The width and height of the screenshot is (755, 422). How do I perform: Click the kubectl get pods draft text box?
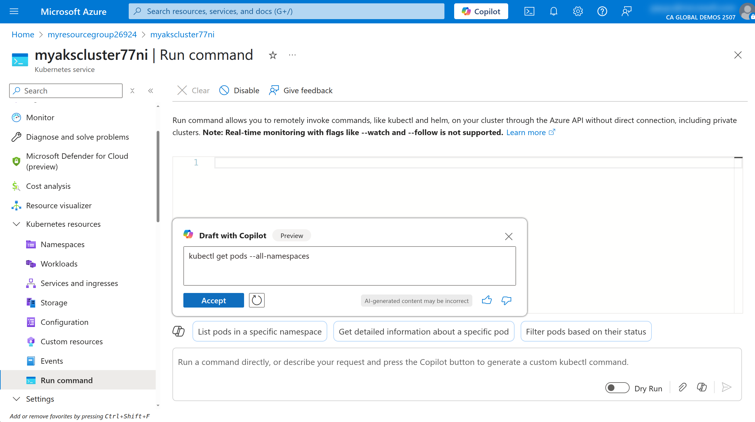click(x=349, y=266)
